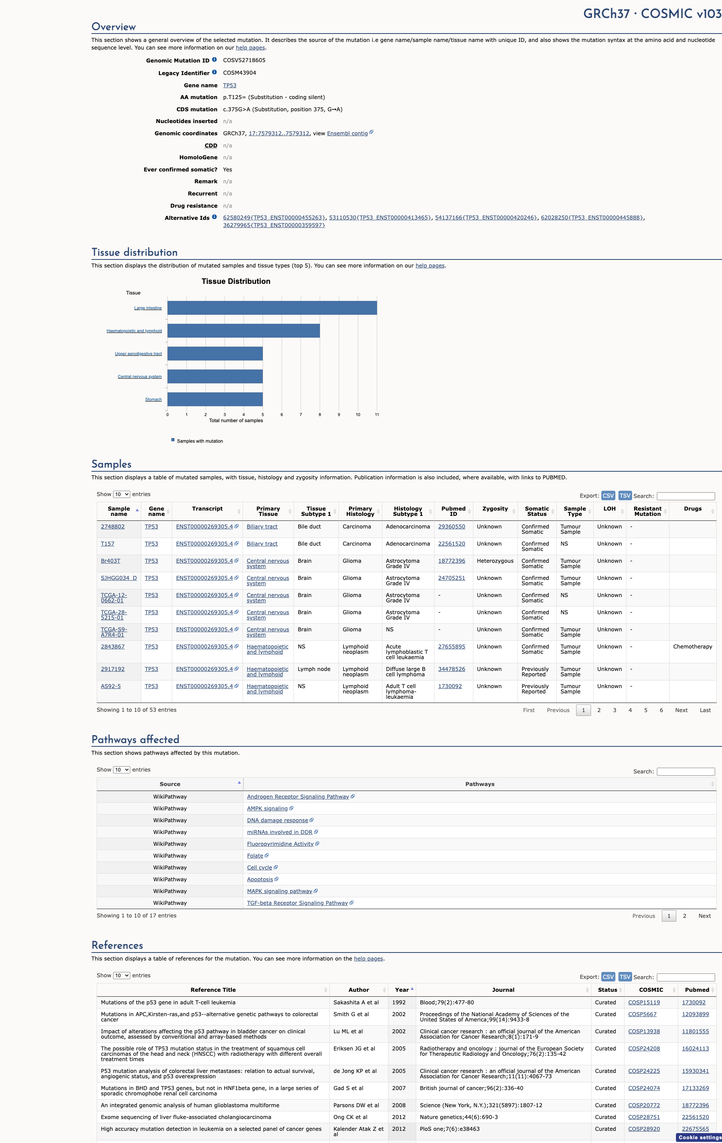Open Show entries dropdown in References section
Image resolution: width=722 pixels, height=1143 pixels.
[121, 975]
